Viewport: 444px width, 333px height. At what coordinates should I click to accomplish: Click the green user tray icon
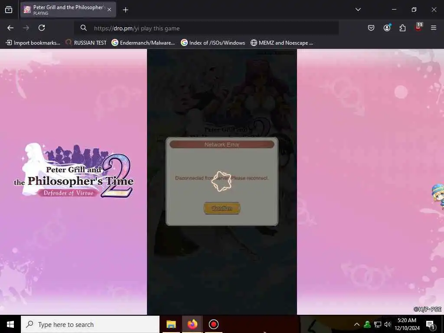pyautogui.click(x=367, y=324)
